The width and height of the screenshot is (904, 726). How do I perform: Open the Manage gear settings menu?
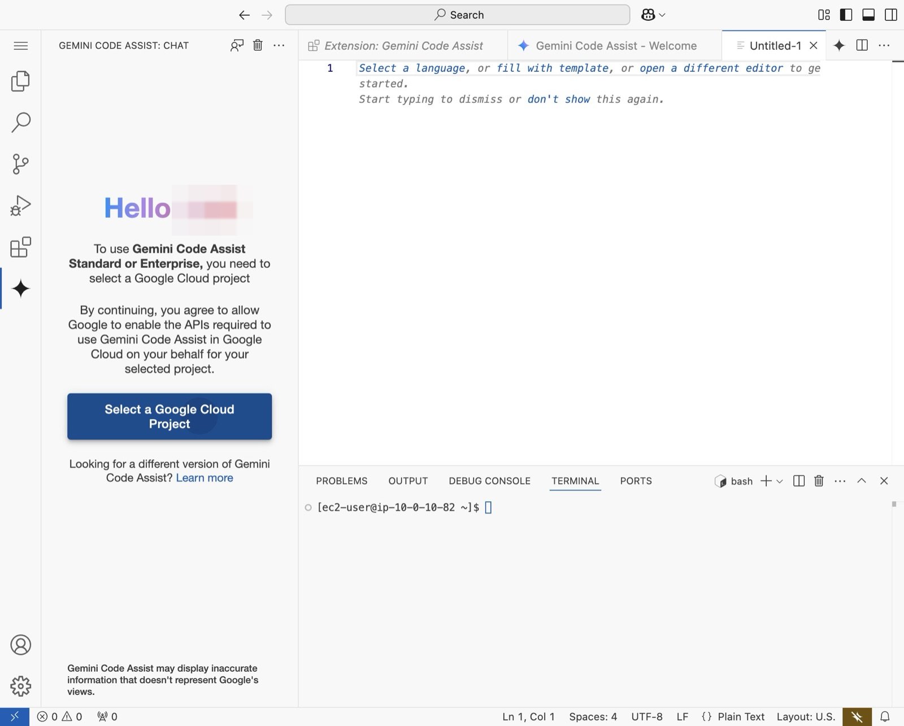click(x=20, y=686)
